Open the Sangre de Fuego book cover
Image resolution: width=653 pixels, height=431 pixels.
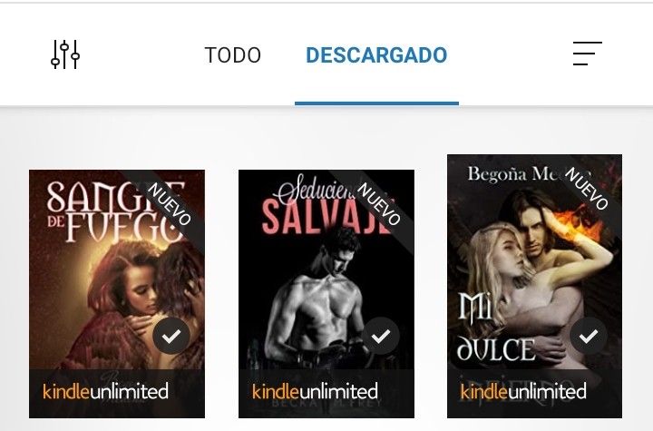point(117,294)
